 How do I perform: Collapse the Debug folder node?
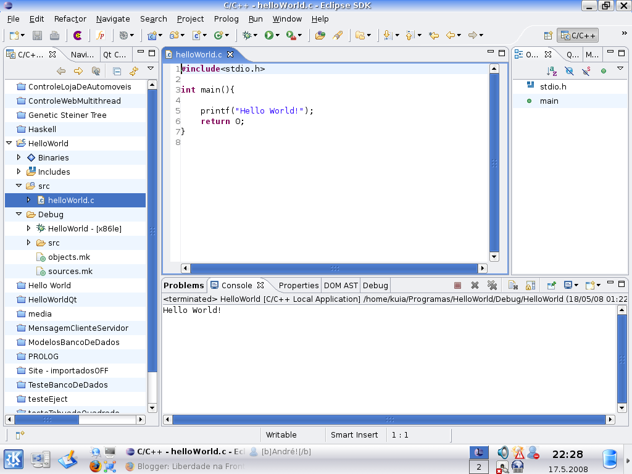tap(19, 214)
